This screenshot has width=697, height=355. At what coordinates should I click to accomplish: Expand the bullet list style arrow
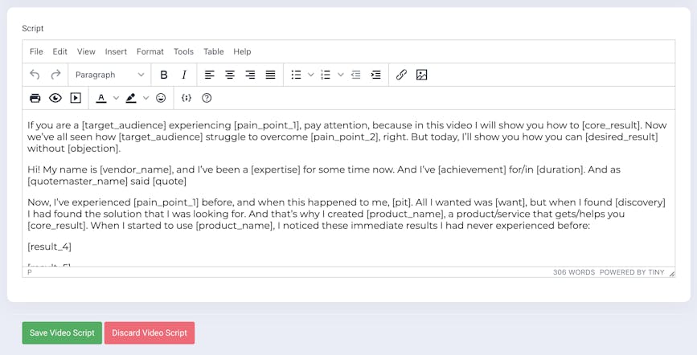coord(311,75)
